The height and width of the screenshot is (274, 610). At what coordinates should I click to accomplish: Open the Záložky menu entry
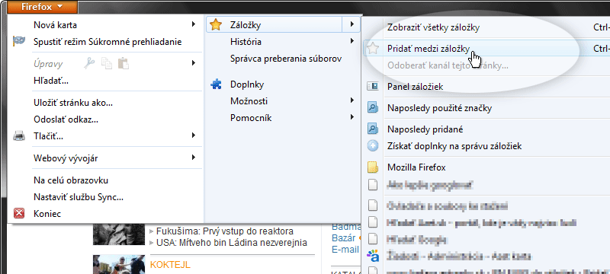[246, 25]
